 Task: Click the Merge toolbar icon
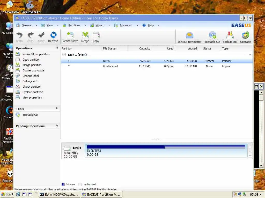(x=85, y=37)
